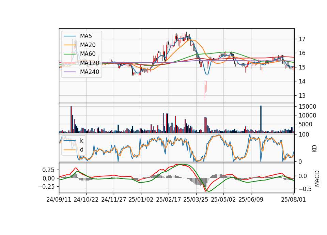This screenshot has height=235, width=327.
Task: Click price axis value 15
Action: coord(302,67)
